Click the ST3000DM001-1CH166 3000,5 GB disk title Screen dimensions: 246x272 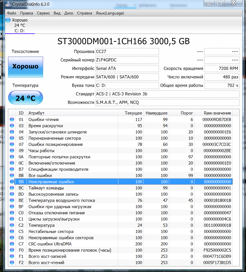(123, 41)
